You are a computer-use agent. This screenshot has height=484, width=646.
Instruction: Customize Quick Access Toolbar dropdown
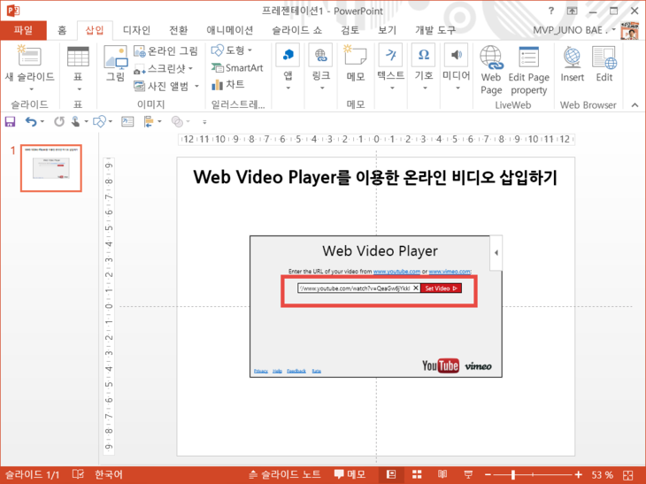(204, 122)
